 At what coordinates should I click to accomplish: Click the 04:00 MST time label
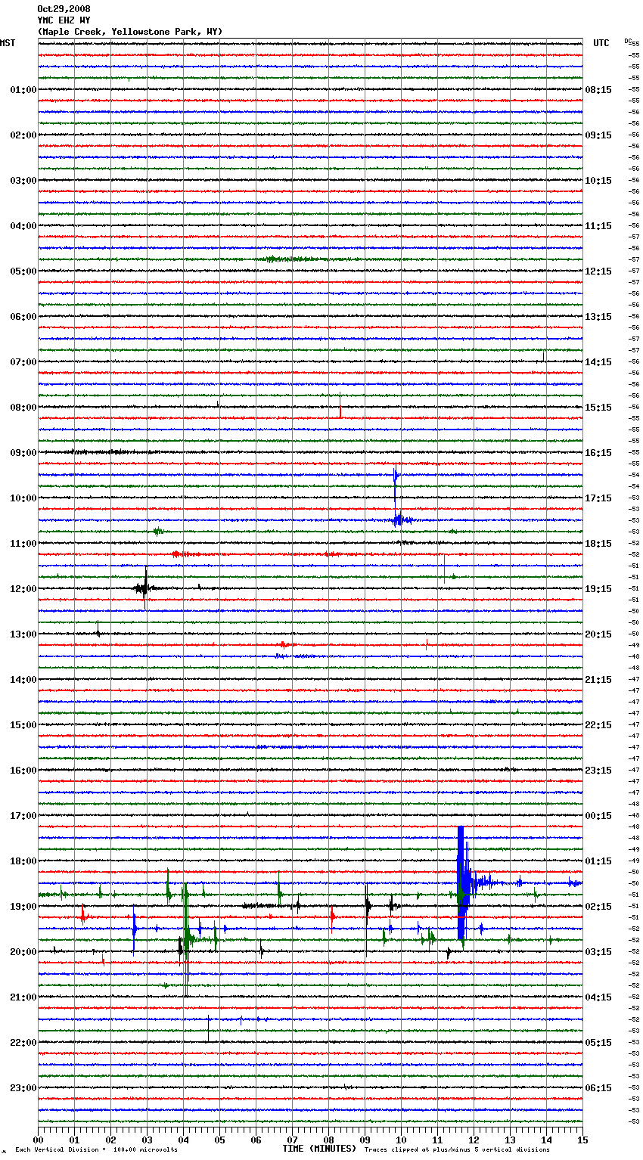(x=23, y=226)
